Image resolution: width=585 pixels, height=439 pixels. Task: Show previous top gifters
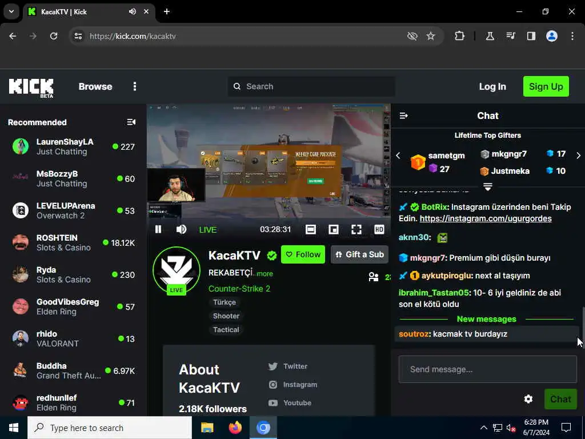(x=398, y=155)
